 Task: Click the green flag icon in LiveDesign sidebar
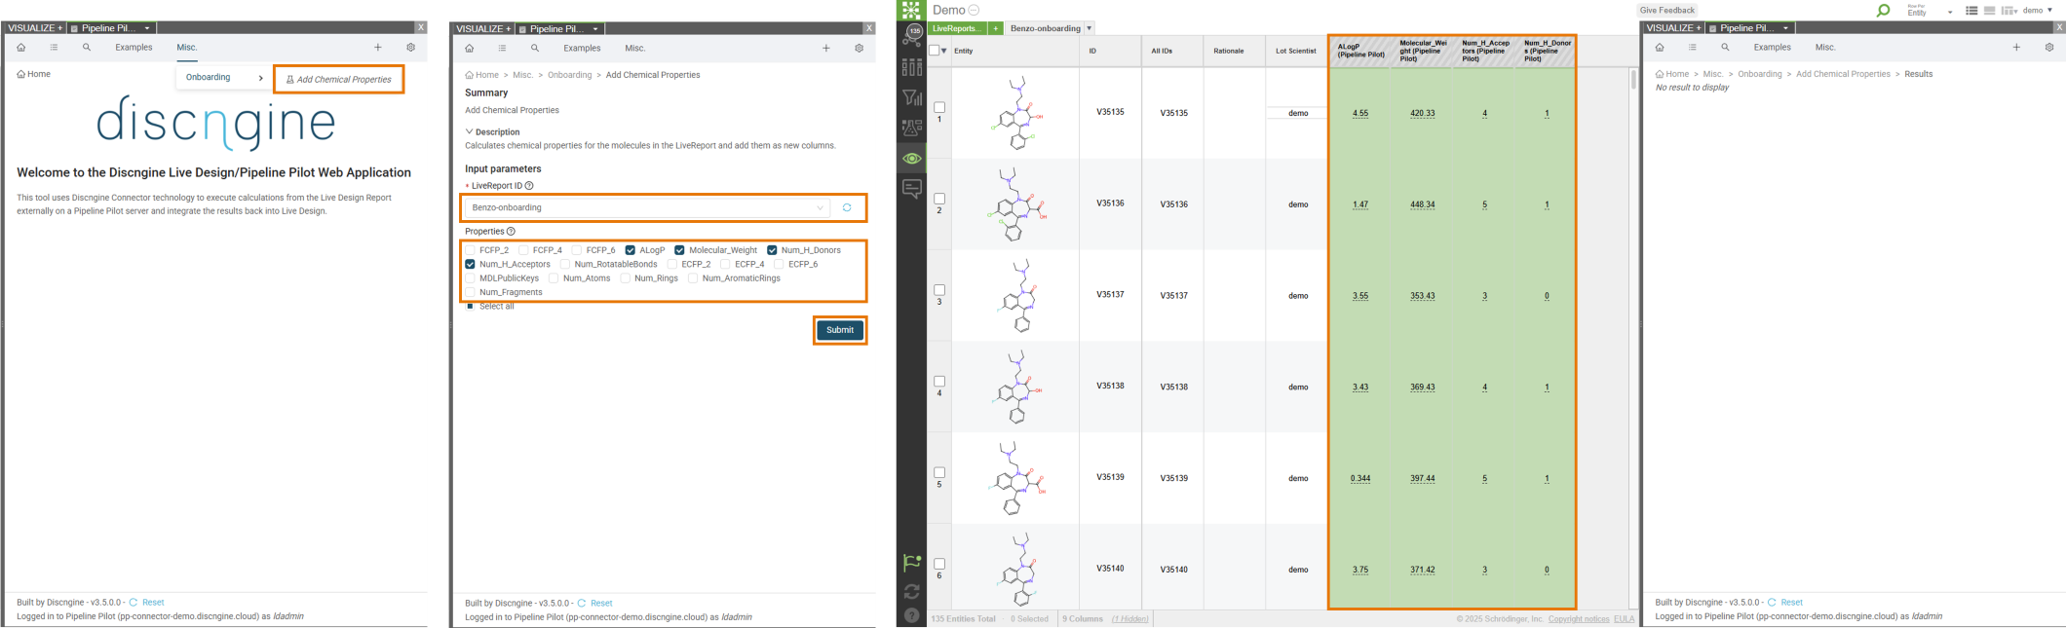[911, 562]
